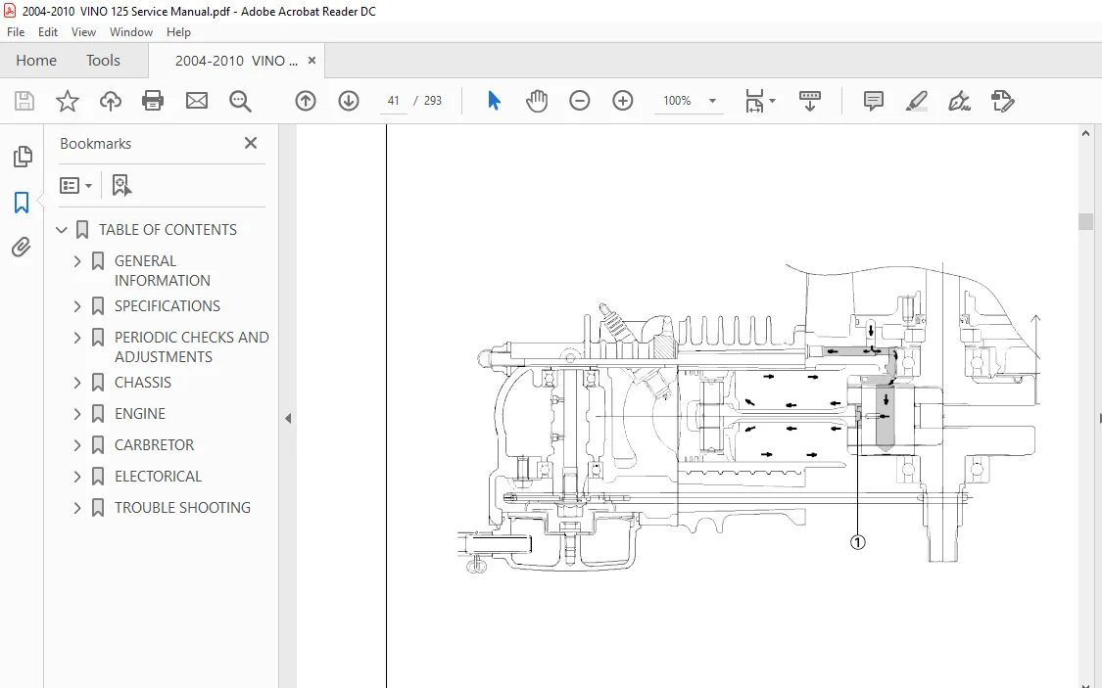Toggle the Page Thumbnails panel icon

[x=23, y=157]
